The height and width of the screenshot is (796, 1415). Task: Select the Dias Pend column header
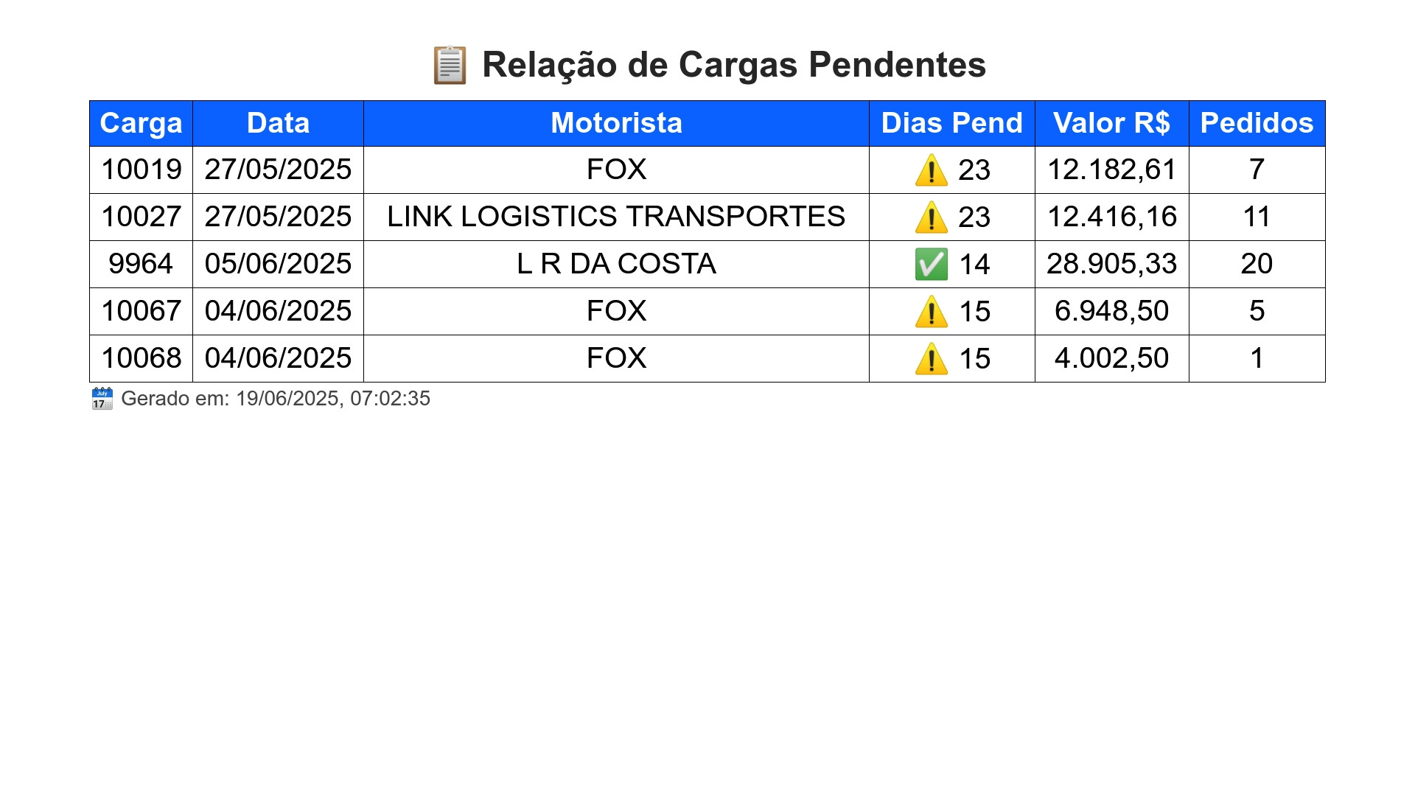click(952, 123)
